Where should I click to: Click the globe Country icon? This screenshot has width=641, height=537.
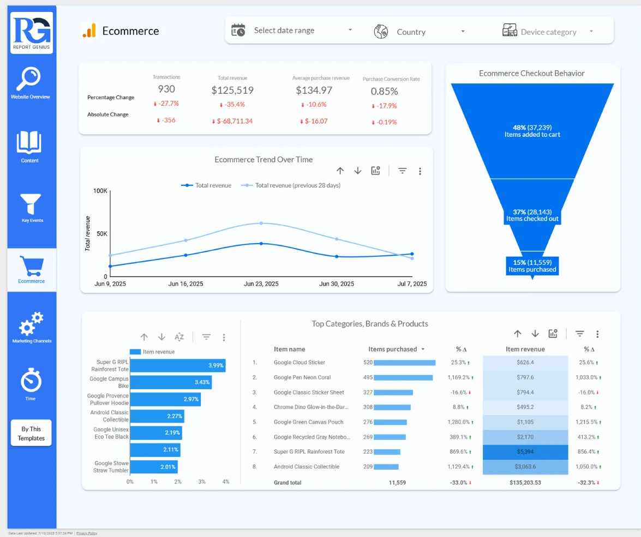[x=381, y=32]
